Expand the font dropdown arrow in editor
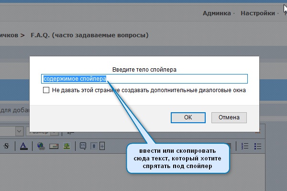This screenshot has width=287, height=191. [19, 131]
